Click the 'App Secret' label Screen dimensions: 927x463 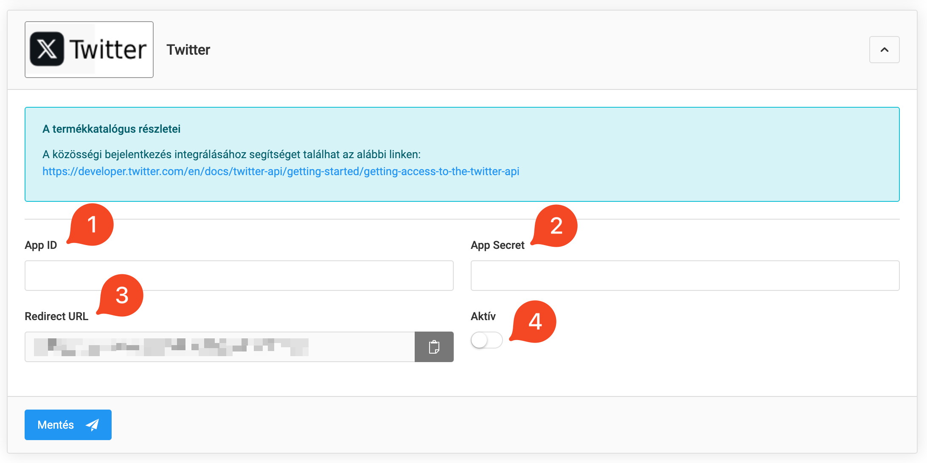tap(497, 245)
